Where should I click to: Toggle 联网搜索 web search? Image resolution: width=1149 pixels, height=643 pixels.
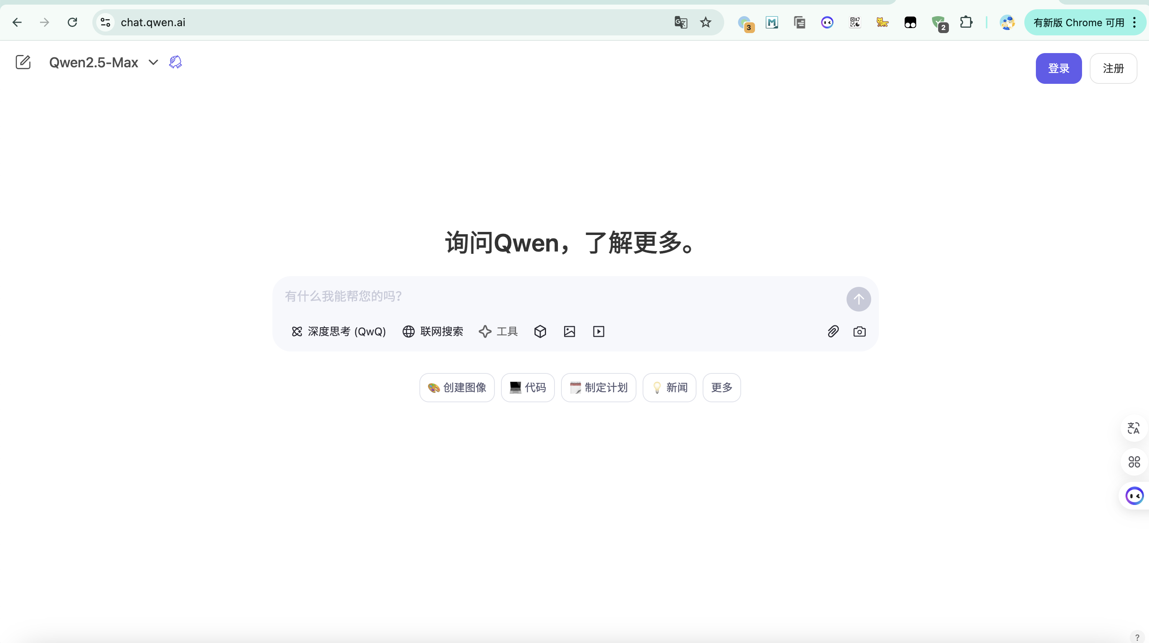click(x=433, y=331)
